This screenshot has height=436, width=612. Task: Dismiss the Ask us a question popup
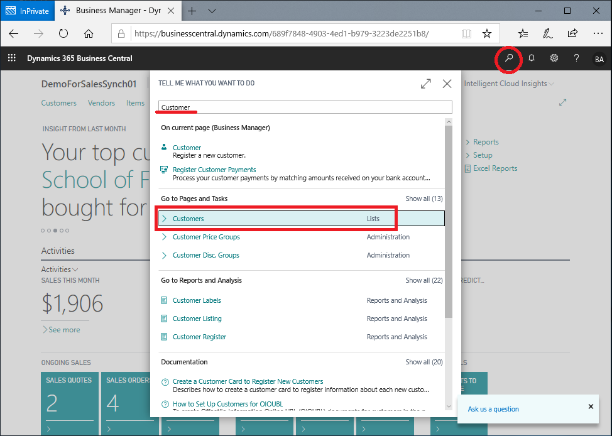[x=591, y=406]
